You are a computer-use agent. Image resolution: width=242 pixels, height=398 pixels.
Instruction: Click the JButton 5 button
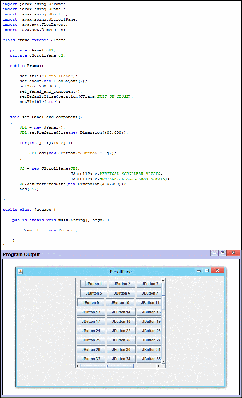point(94,293)
